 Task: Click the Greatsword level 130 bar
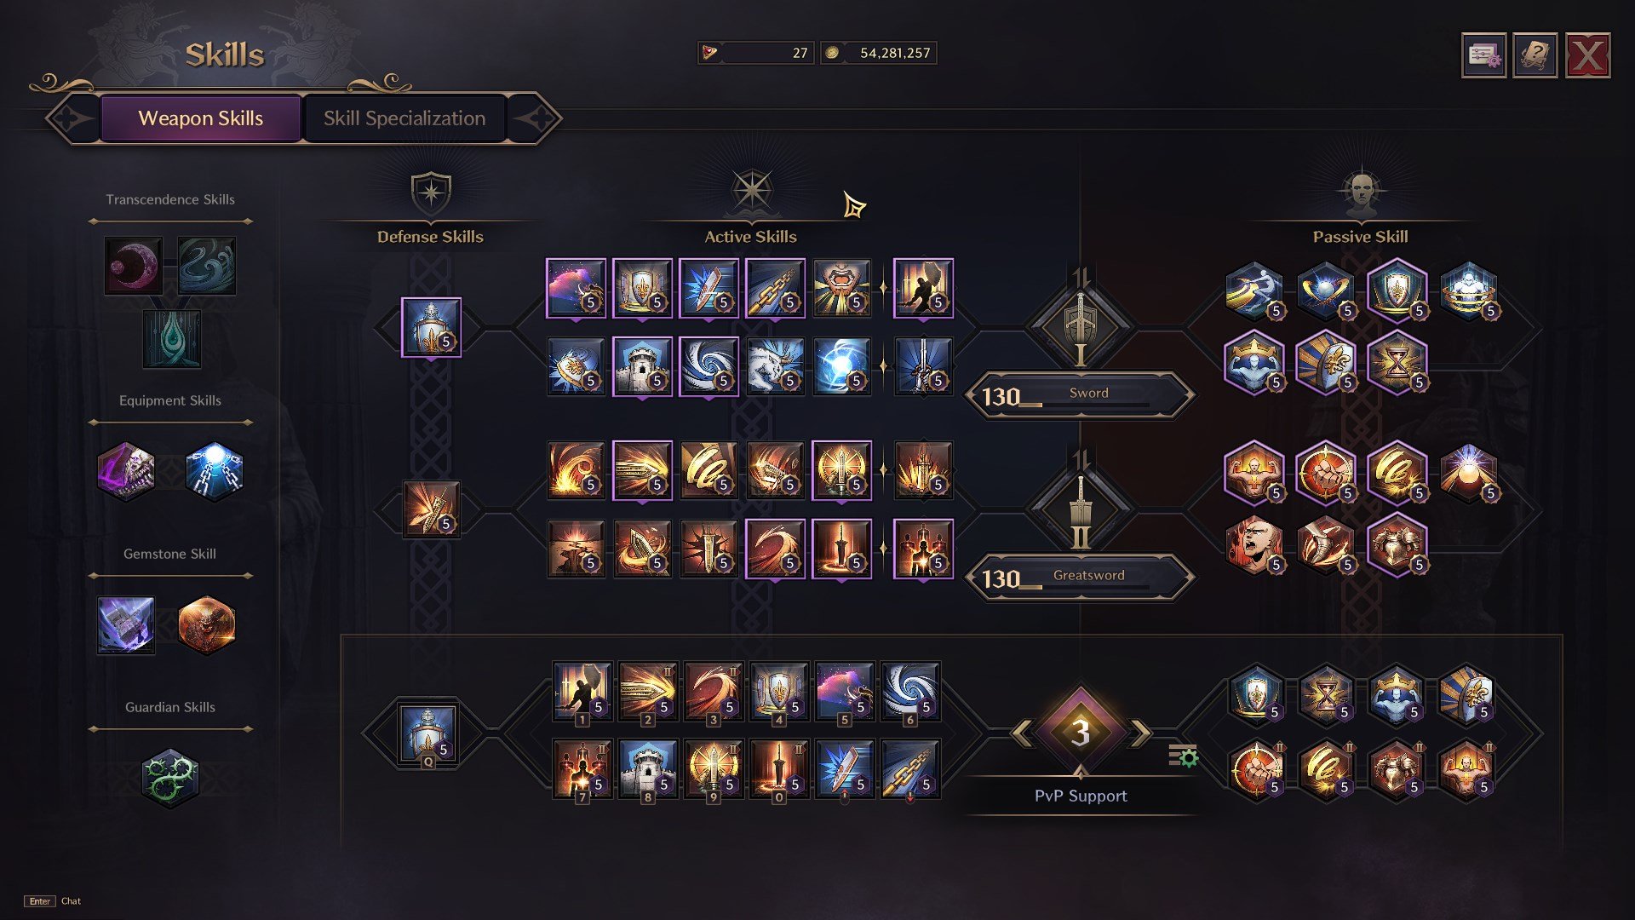pos(1080,578)
